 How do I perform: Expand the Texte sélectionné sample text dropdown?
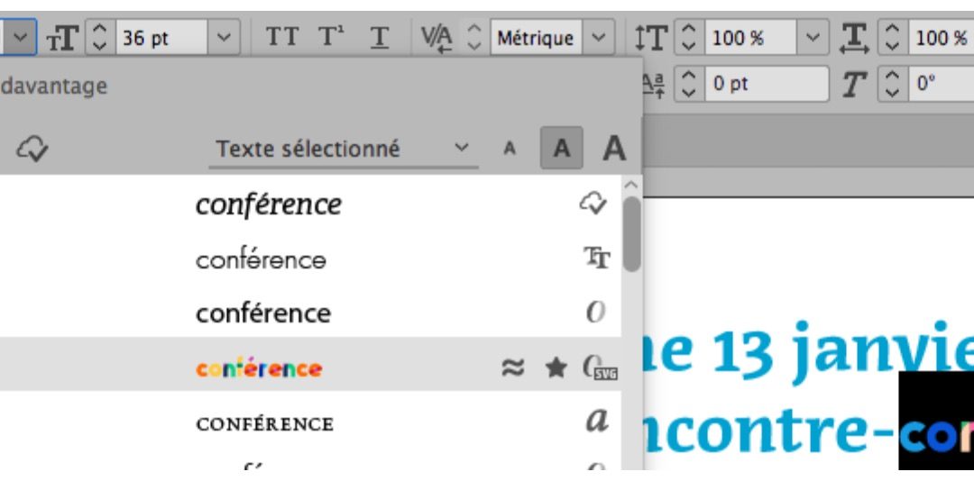point(462,149)
